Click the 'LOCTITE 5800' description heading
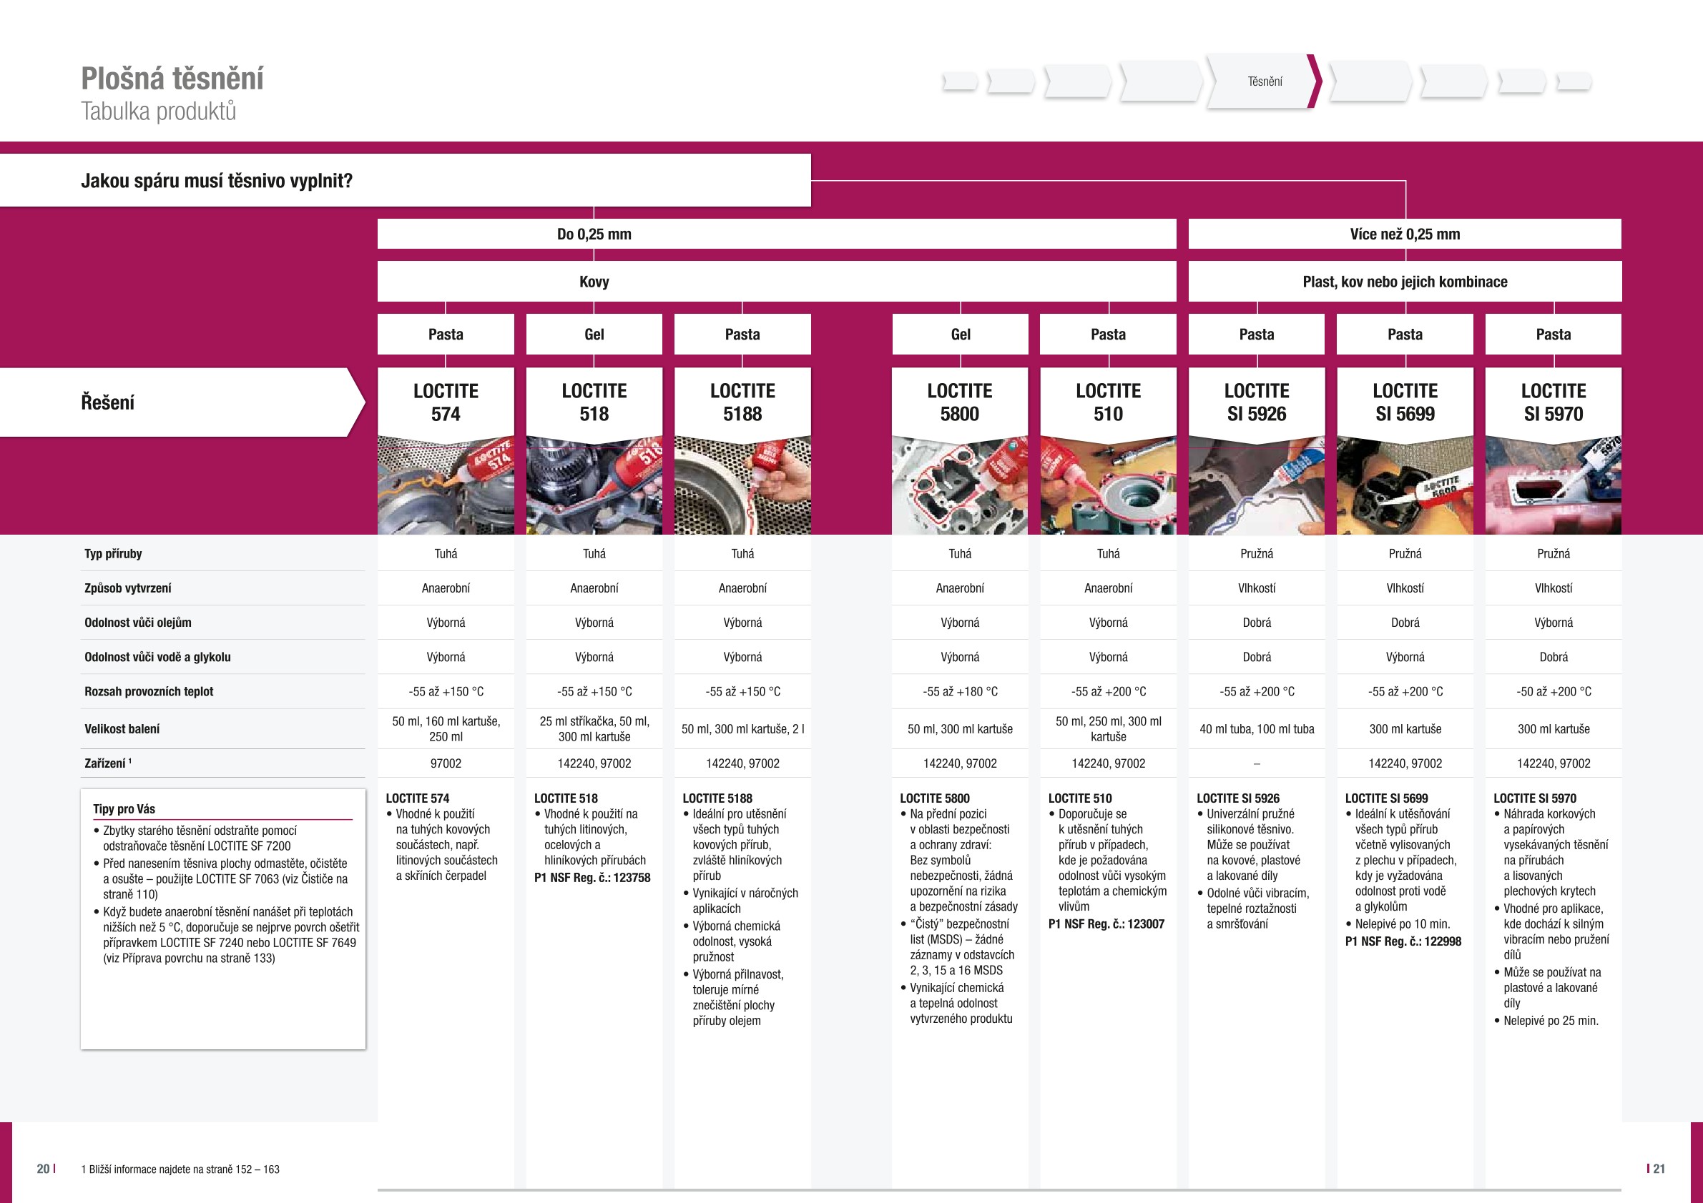Viewport: 1703px width, 1203px height. (935, 798)
